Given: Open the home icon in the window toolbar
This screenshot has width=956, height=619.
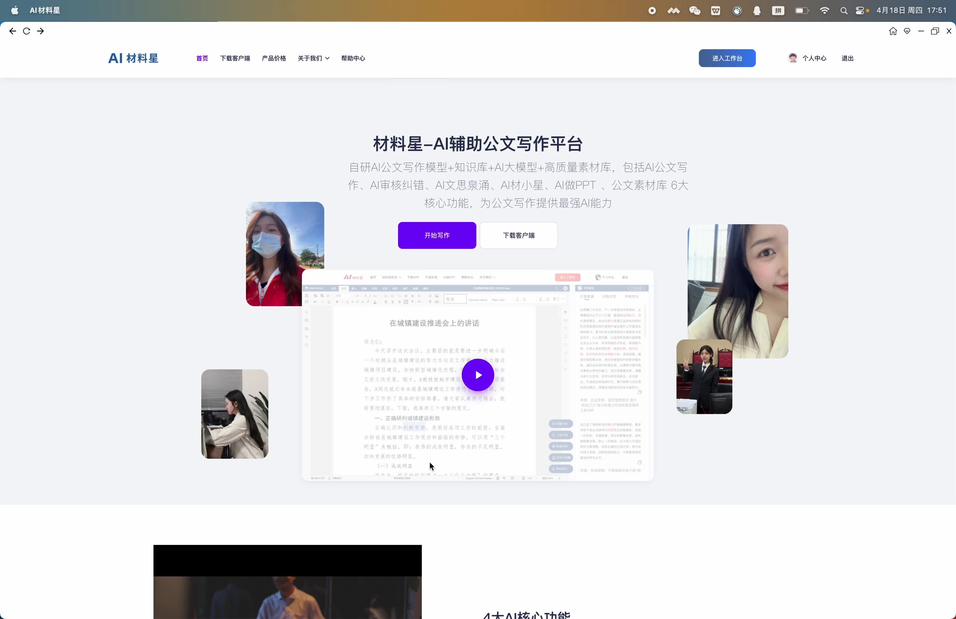Looking at the screenshot, I should pos(893,31).
